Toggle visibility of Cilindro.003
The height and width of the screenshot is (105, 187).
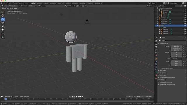pyautogui.click(x=185, y=24)
